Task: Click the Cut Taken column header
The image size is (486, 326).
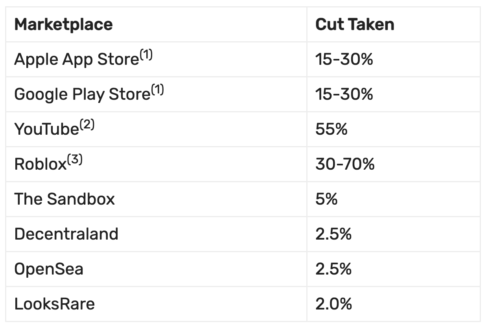Action: [354, 25]
